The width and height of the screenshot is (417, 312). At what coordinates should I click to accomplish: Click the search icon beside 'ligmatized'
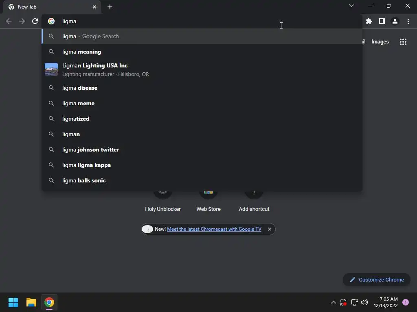pyautogui.click(x=51, y=119)
